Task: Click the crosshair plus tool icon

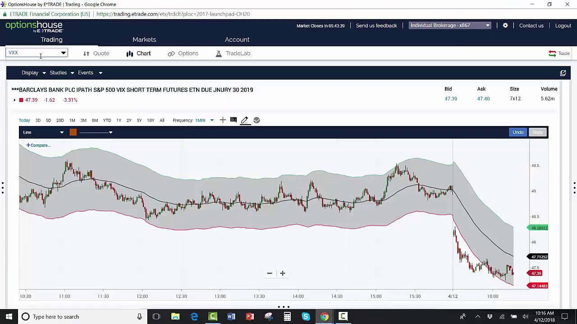Action: click(223, 120)
